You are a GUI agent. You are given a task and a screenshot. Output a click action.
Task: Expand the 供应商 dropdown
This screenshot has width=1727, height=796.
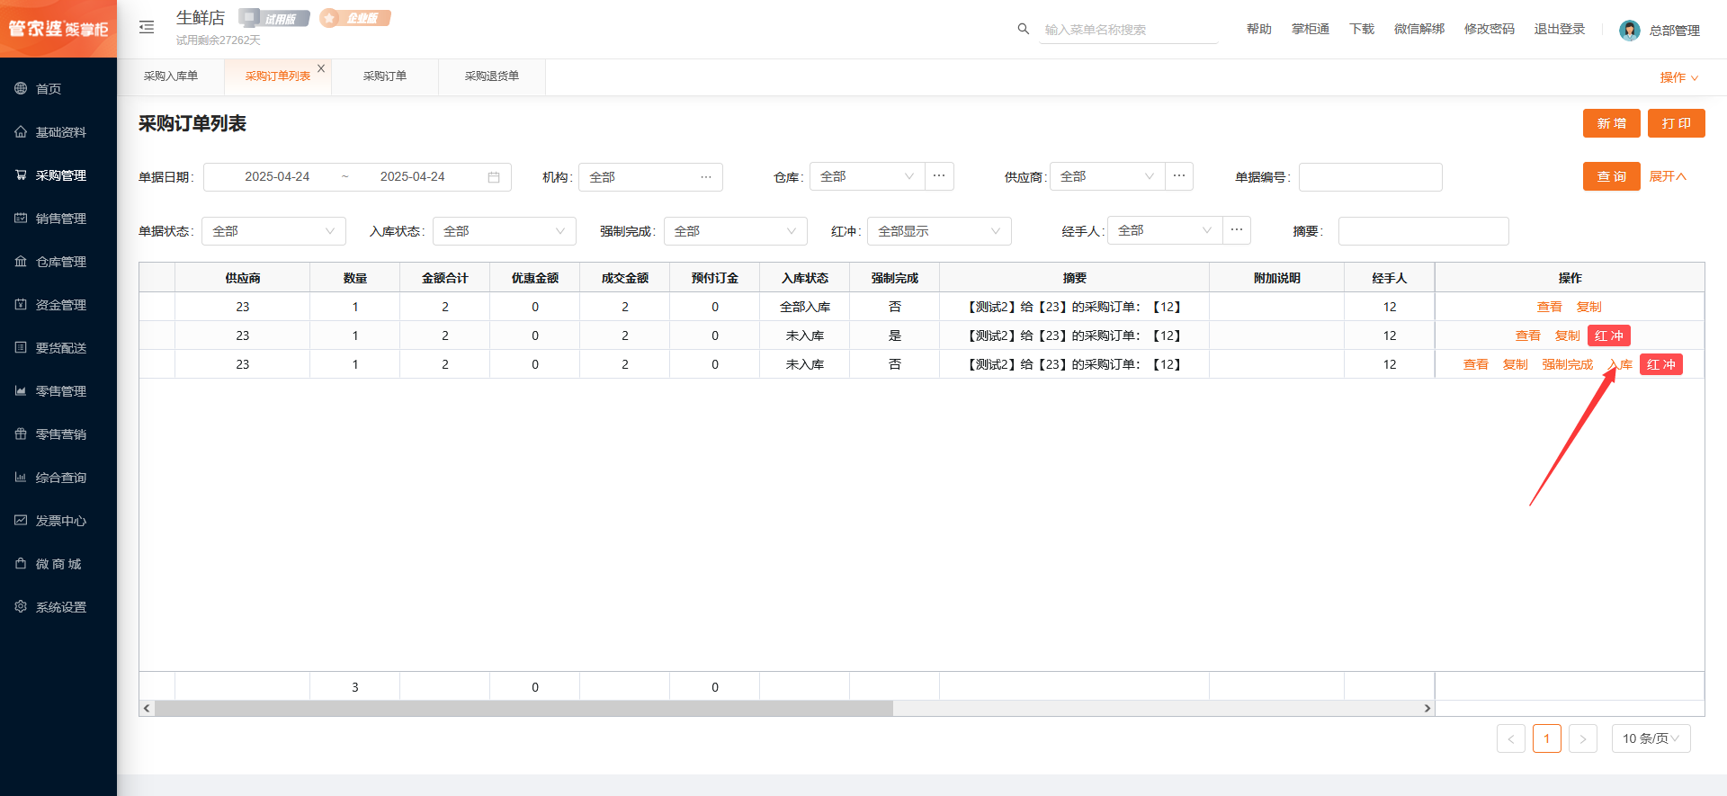click(x=1107, y=176)
